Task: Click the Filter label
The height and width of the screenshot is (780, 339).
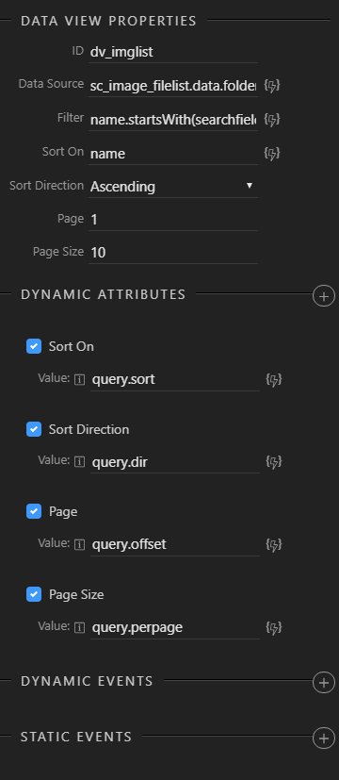Action: pos(71,118)
